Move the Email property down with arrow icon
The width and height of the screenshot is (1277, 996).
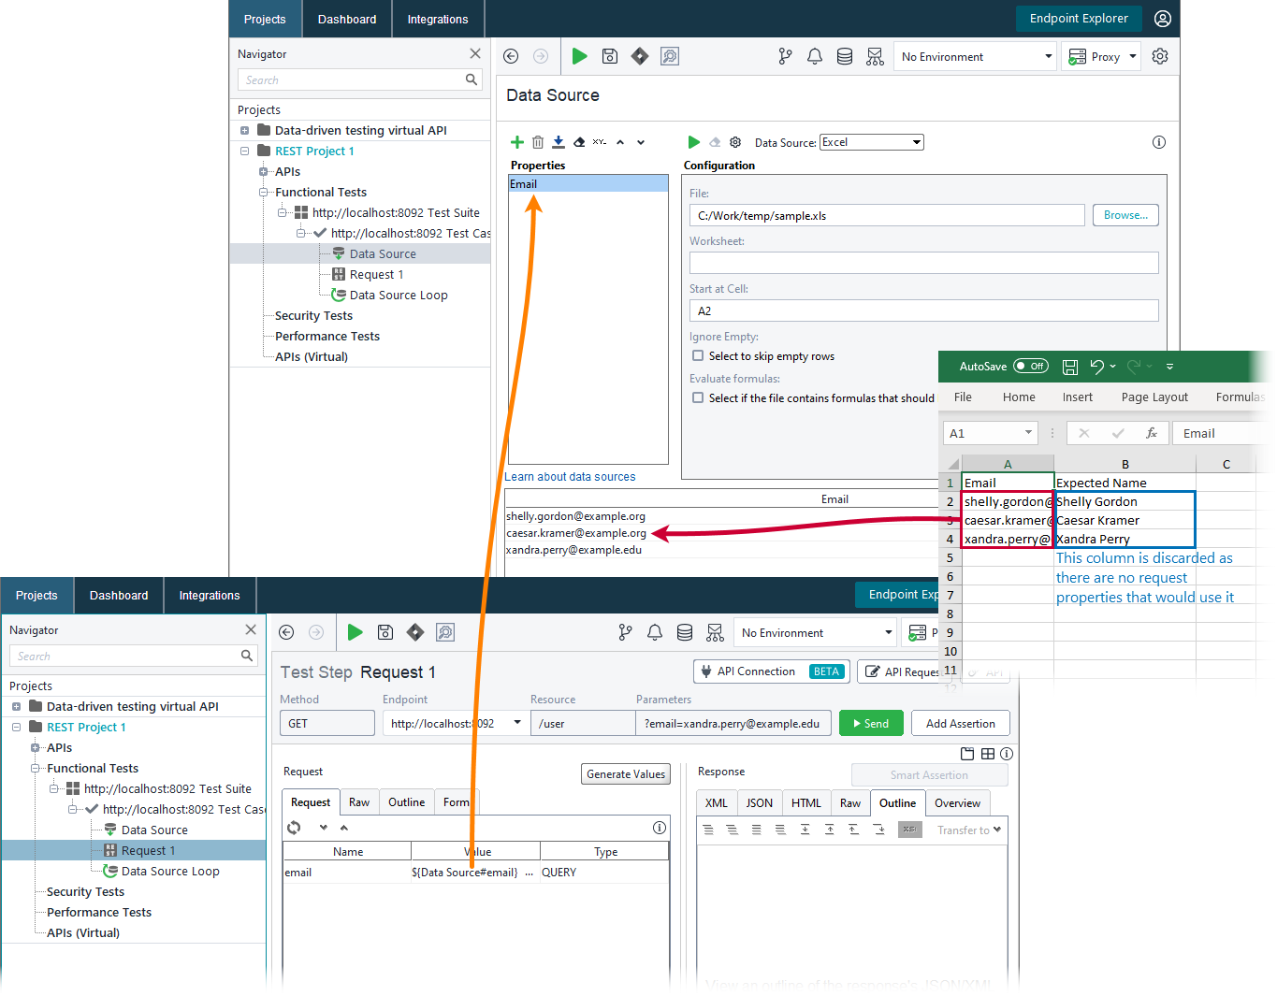[640, 142]
